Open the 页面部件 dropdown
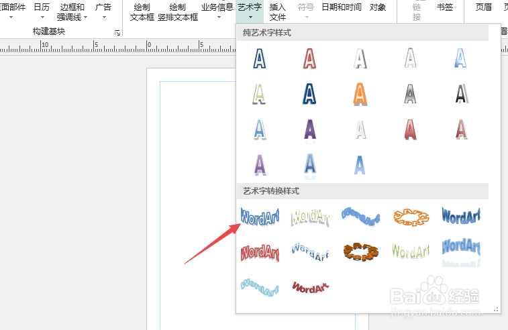508x330 pixels. point(11,11)
